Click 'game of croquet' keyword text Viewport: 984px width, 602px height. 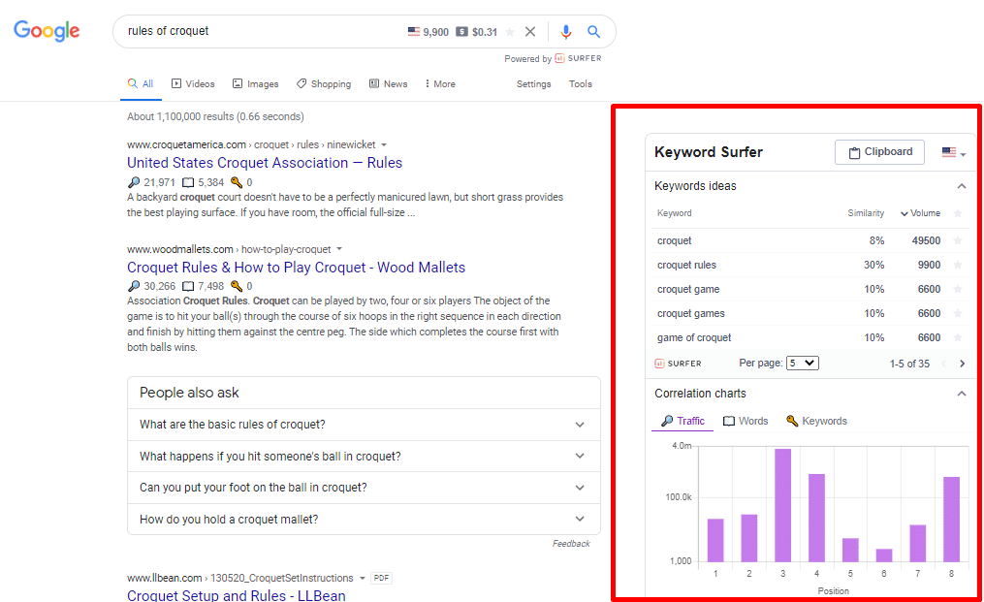coord(694,337)
